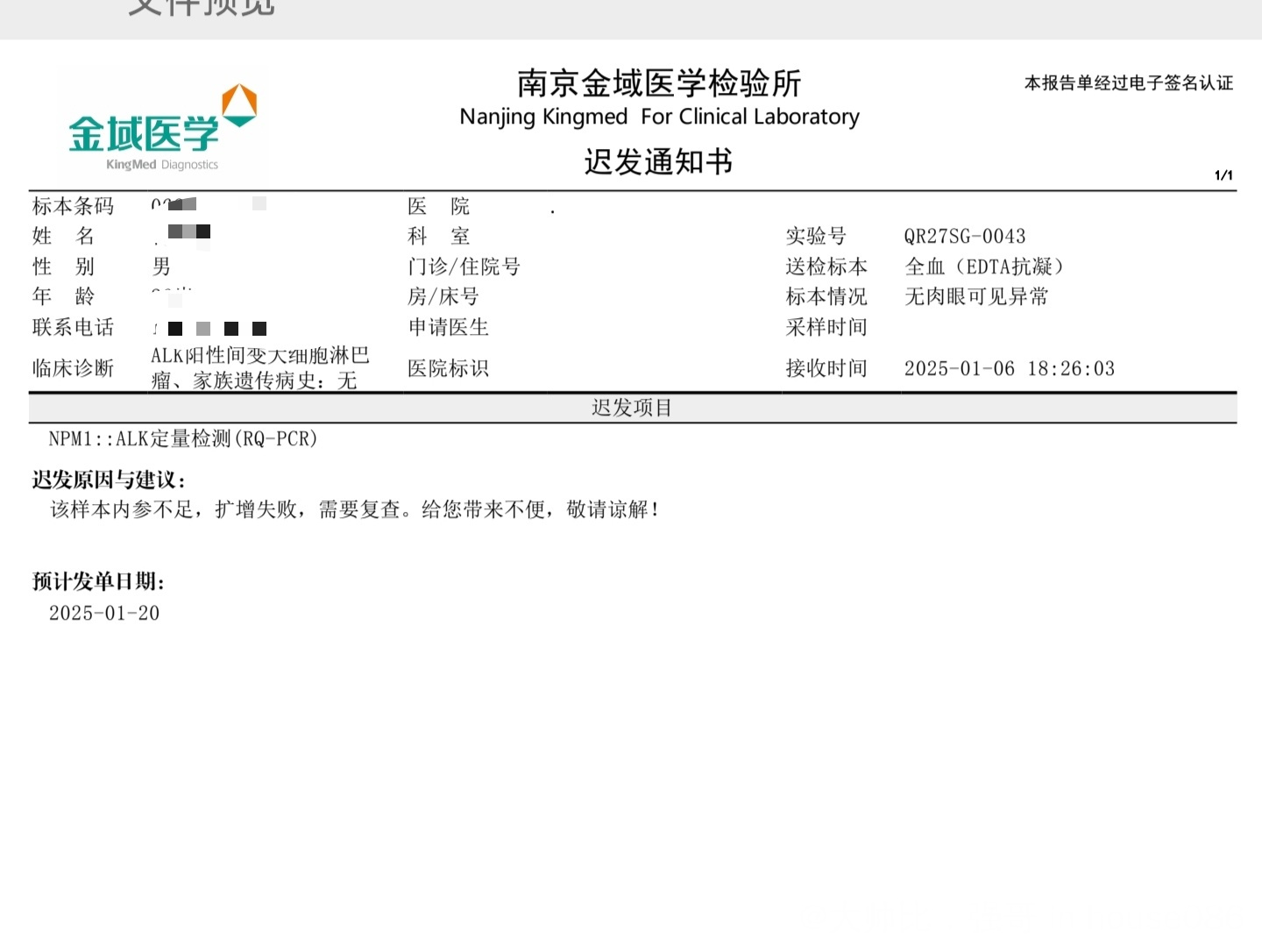Click the 文件预览 header title
The height and width of the screenshot is (952, 1262).
point(202,9)
